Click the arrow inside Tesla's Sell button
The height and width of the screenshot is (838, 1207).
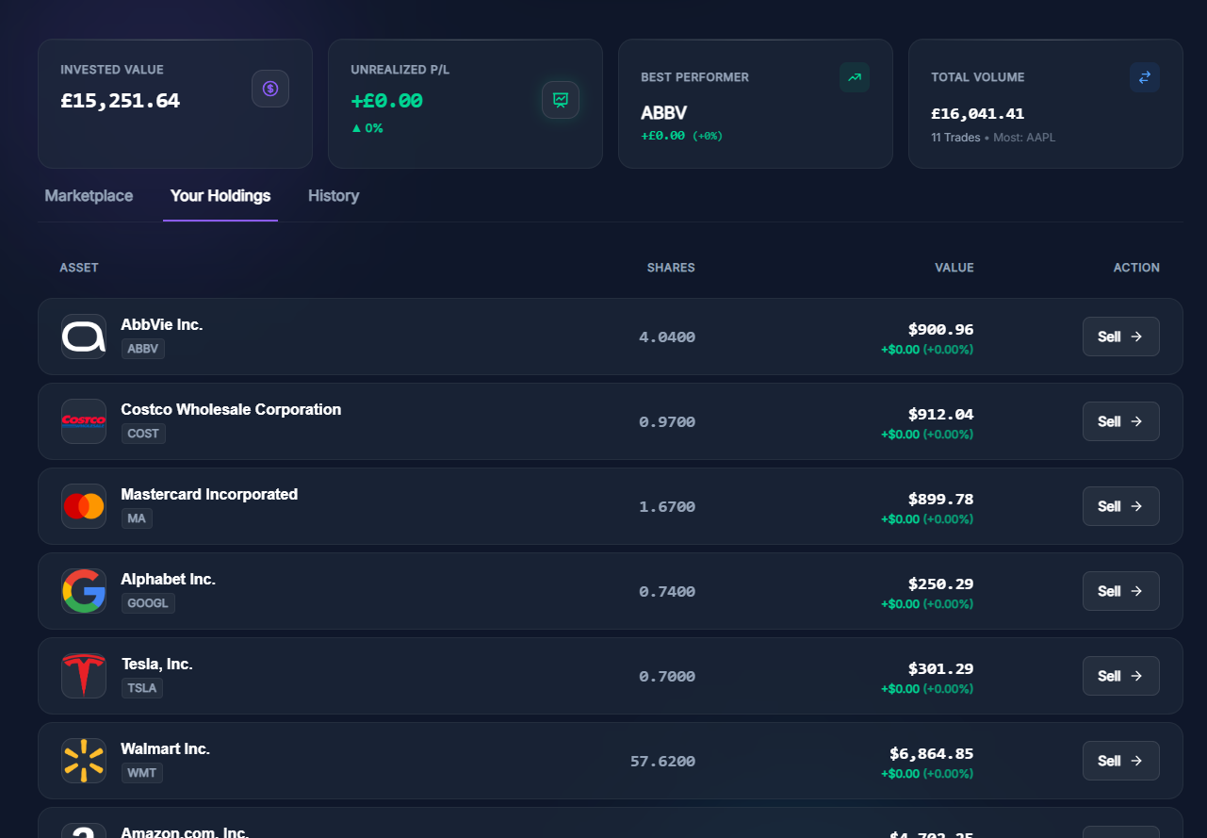pos(1137,676)
